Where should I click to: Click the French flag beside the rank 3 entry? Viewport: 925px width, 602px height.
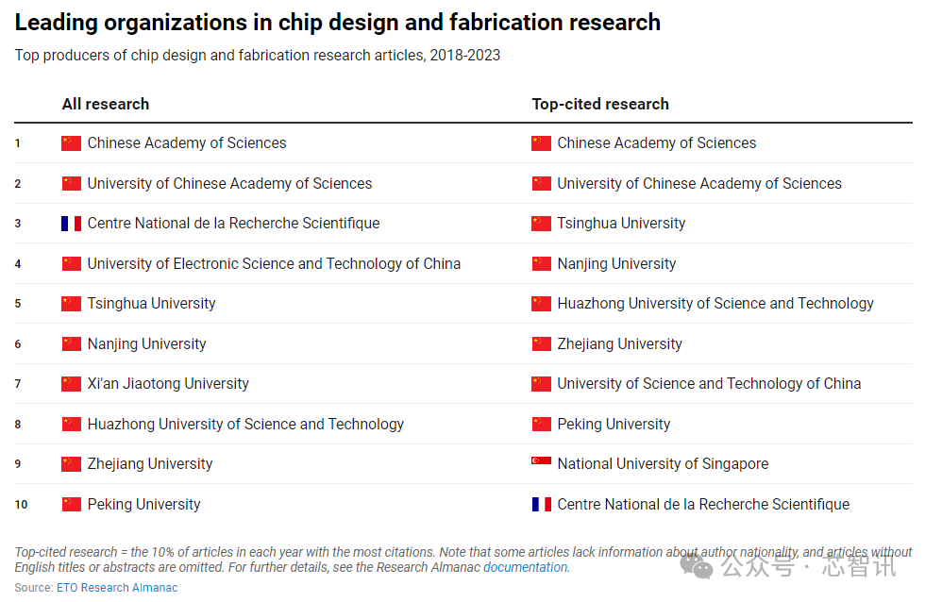click(x=71, y=224)
